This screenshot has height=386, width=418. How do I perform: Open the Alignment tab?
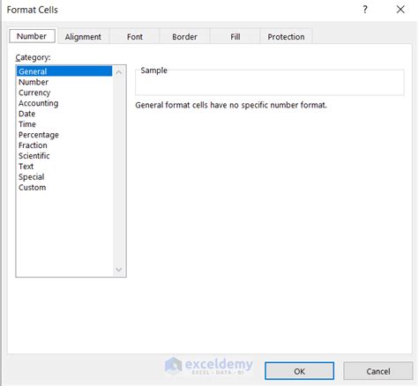coord(83,37)
